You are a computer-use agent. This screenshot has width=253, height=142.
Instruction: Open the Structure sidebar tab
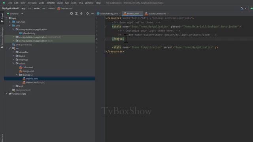tap(2, 138)
